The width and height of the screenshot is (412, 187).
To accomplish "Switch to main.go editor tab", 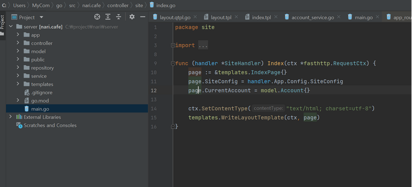I will click(364, 17).
